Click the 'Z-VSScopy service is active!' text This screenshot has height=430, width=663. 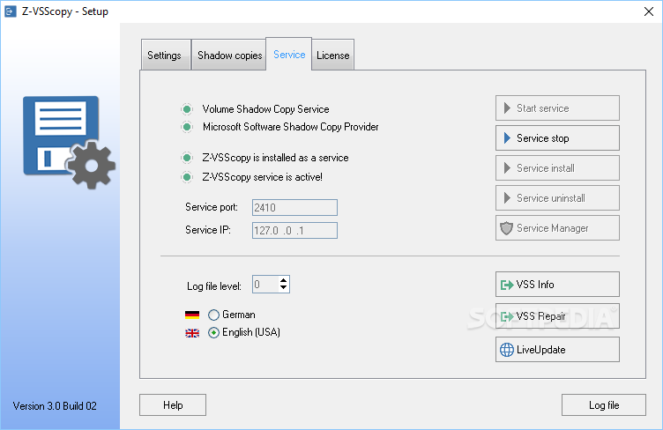click(262, 177)
